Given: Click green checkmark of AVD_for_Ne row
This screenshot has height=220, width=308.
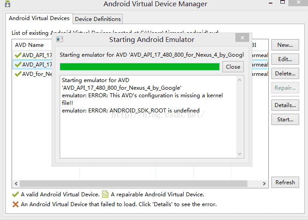Looking at the screenshot, I should pos(18,74).
